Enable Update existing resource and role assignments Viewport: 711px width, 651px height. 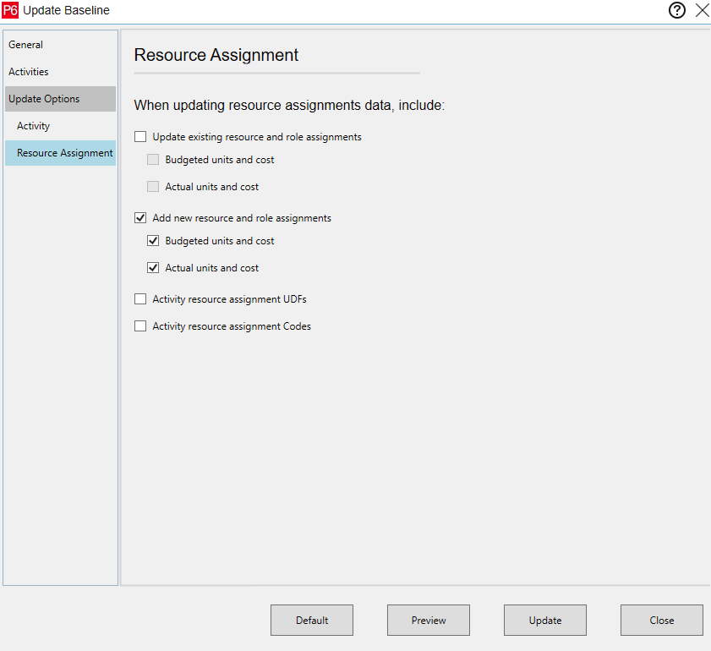140,136
